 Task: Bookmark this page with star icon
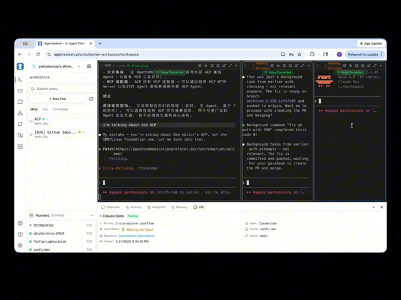299,54
